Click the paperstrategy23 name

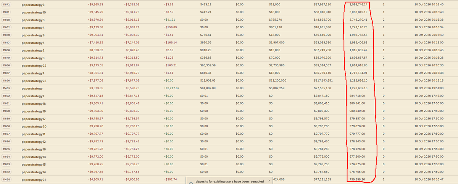point(34,81)
